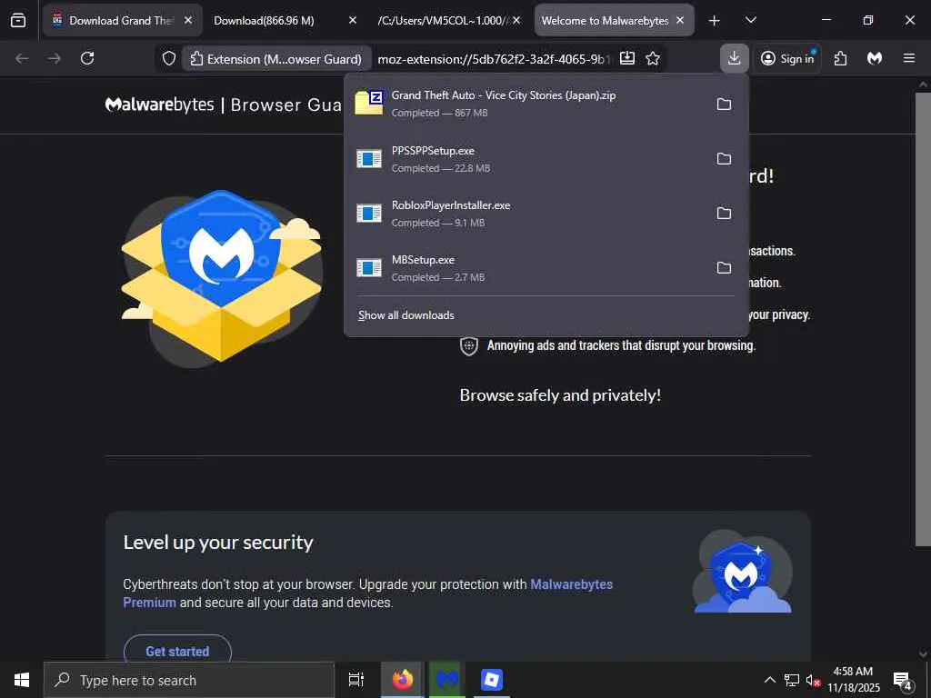Click the Roblox taskbar icon
Image resolution: width=931 pixels, height=698 pixels.
pyautogui.click(x=492, y=680)
